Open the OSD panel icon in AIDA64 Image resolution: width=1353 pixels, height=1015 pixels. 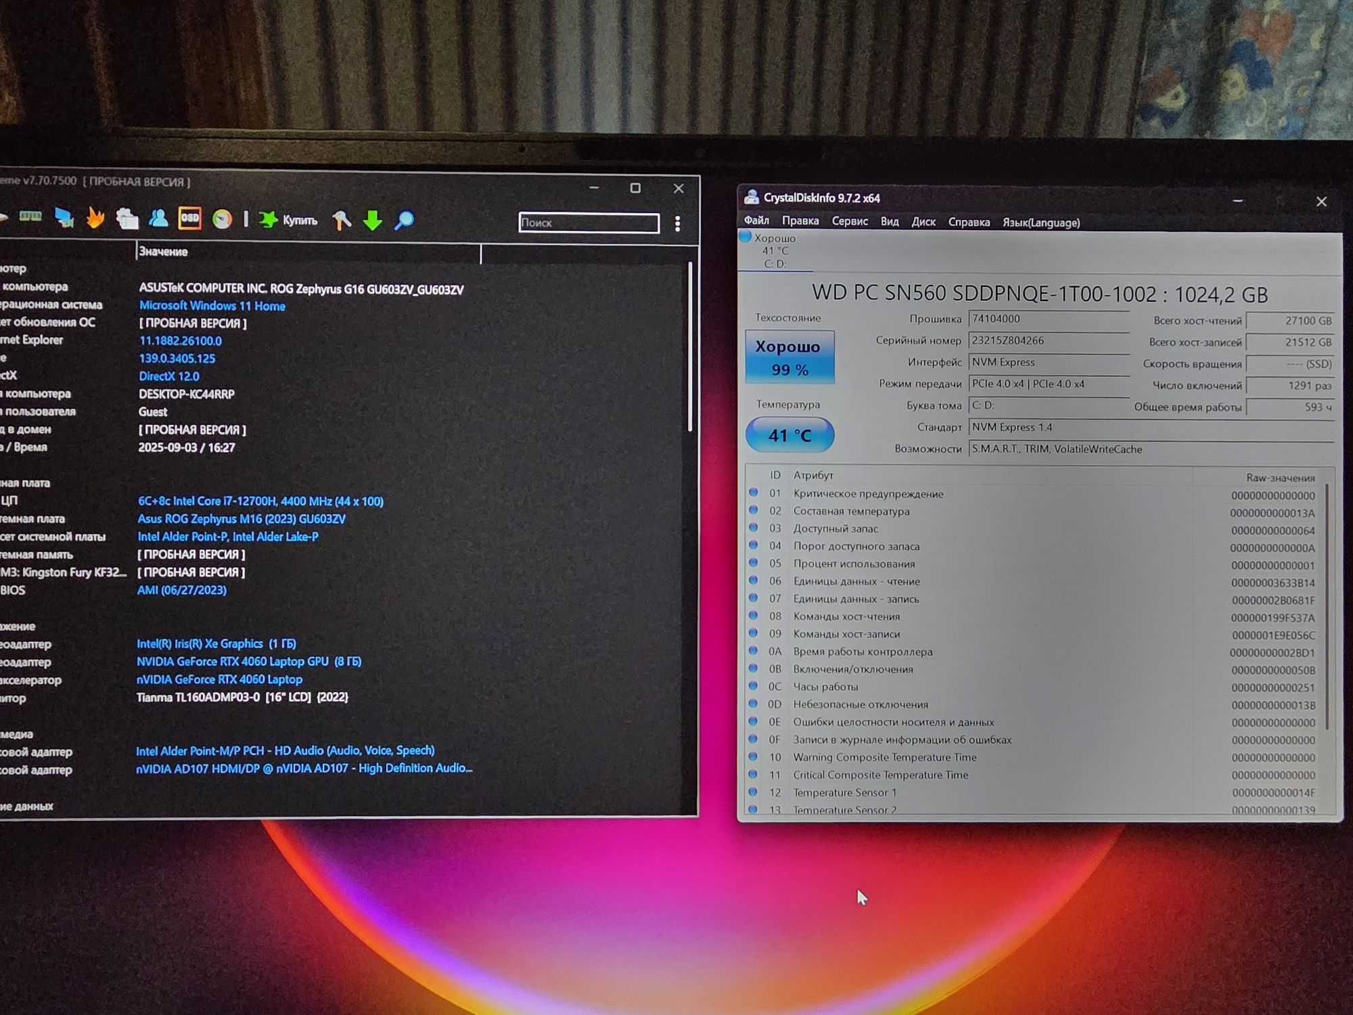coord(190,218)
